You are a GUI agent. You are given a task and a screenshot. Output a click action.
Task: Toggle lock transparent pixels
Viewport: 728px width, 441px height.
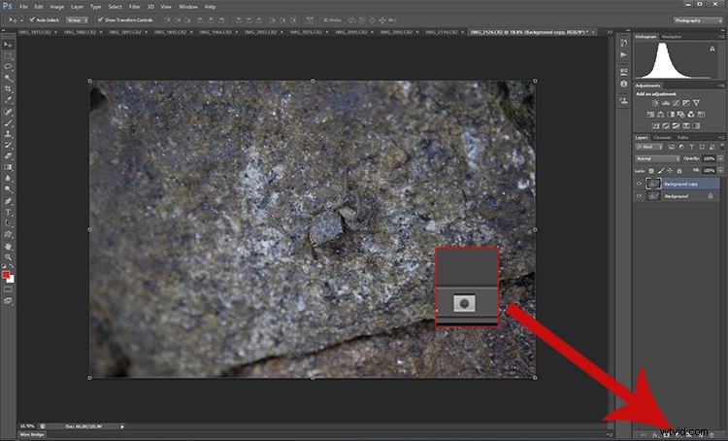(x=651, y=171)
